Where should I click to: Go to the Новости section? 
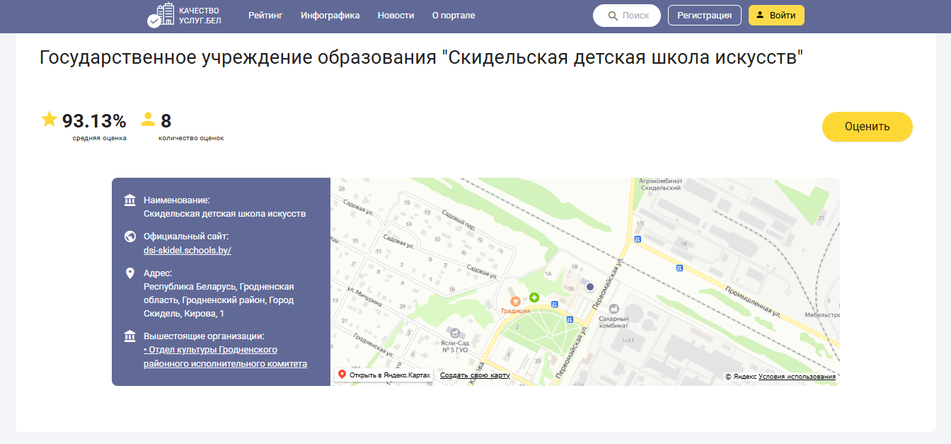click(396, 16)
